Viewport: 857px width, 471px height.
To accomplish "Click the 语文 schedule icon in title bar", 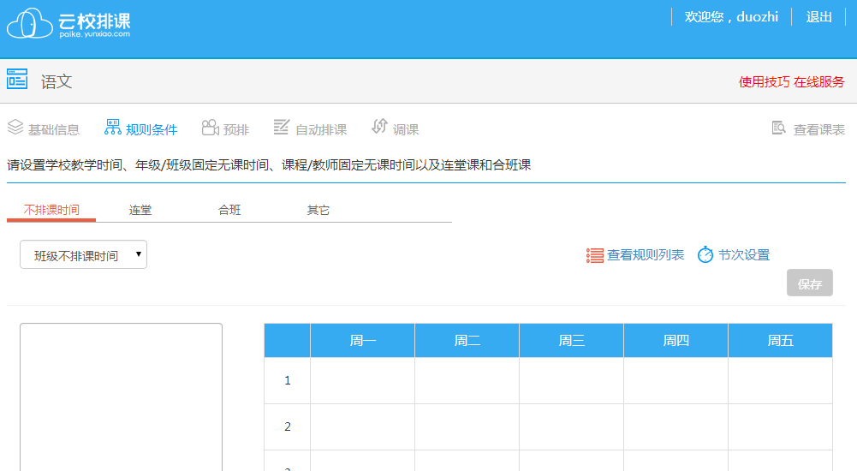I will (x=17, y=80).
